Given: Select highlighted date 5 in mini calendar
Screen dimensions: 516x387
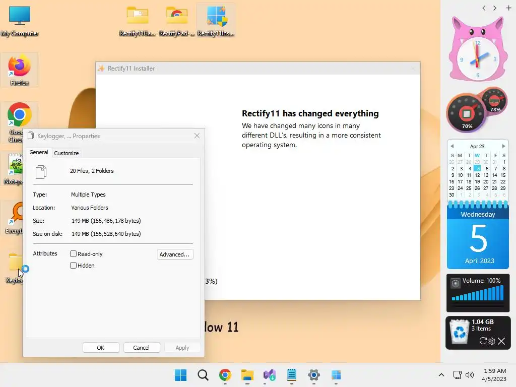Looking at the screenshot, I should click(x=477, y=168).
